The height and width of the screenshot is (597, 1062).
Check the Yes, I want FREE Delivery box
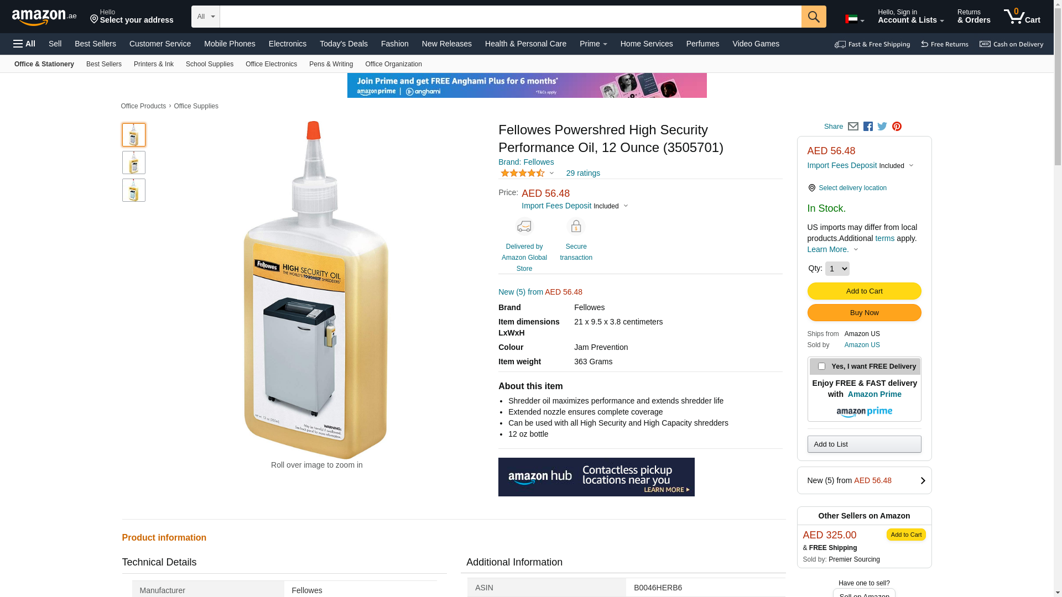821,366
